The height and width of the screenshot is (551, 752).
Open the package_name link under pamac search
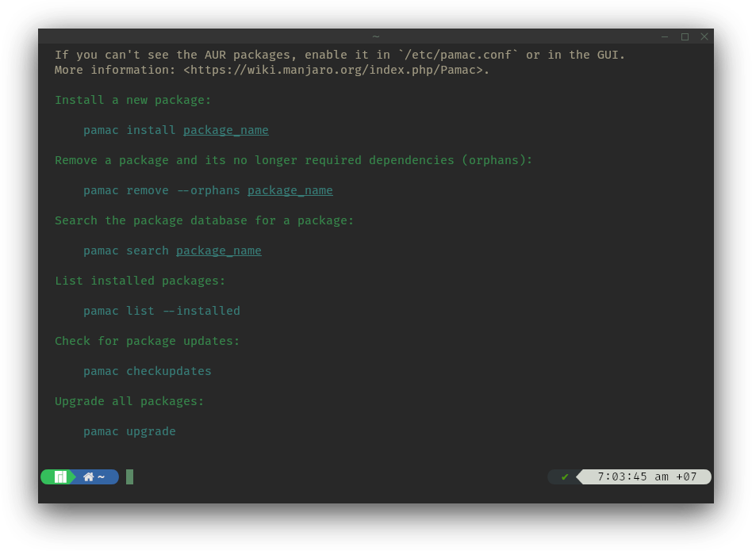[x=218, y=250]
